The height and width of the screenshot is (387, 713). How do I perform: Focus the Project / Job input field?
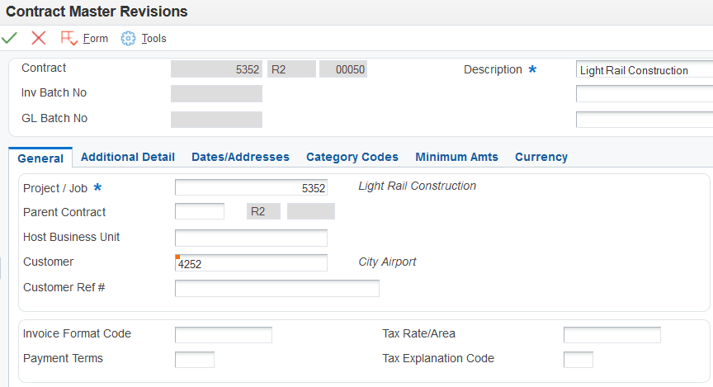click(x=251, y=188)
